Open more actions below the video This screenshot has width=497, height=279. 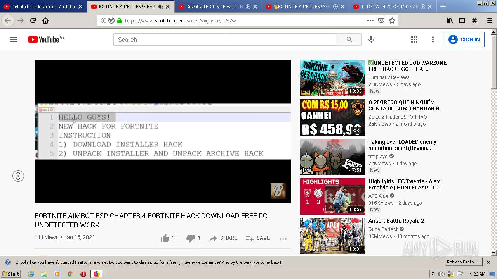(283, 239)
